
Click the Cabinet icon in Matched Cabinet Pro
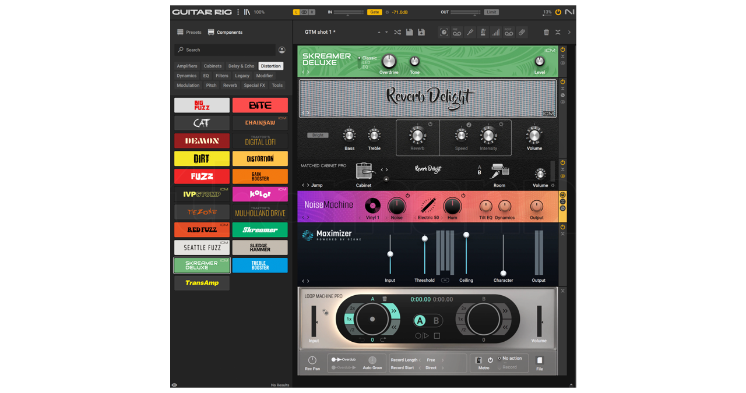(x=364, y=172)
